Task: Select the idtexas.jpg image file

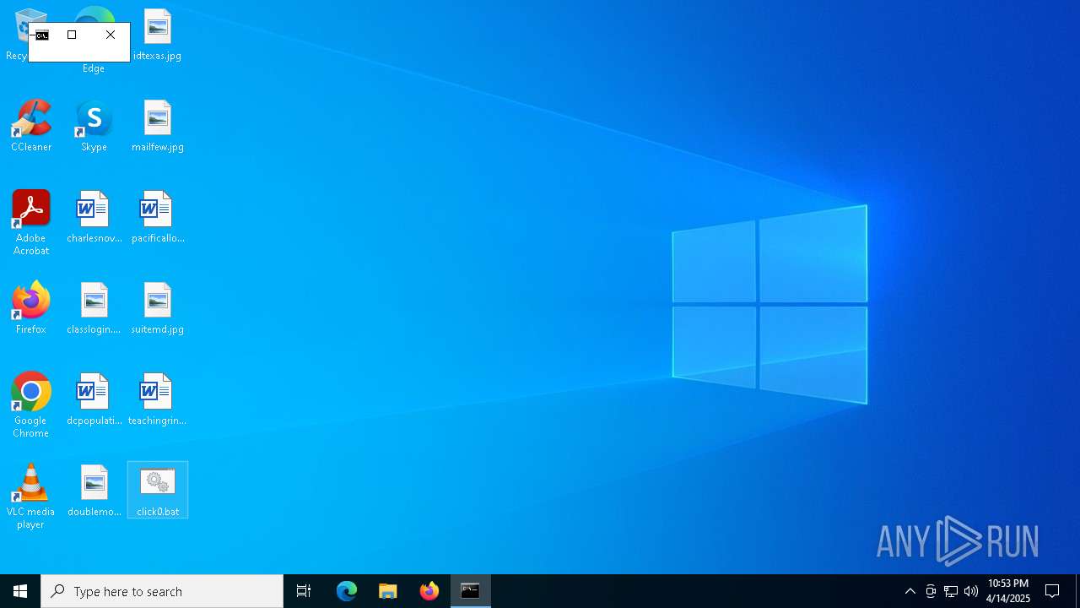Action: [x=157, y=35]
